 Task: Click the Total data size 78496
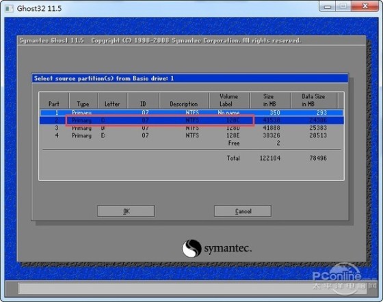tap(318, 158)
